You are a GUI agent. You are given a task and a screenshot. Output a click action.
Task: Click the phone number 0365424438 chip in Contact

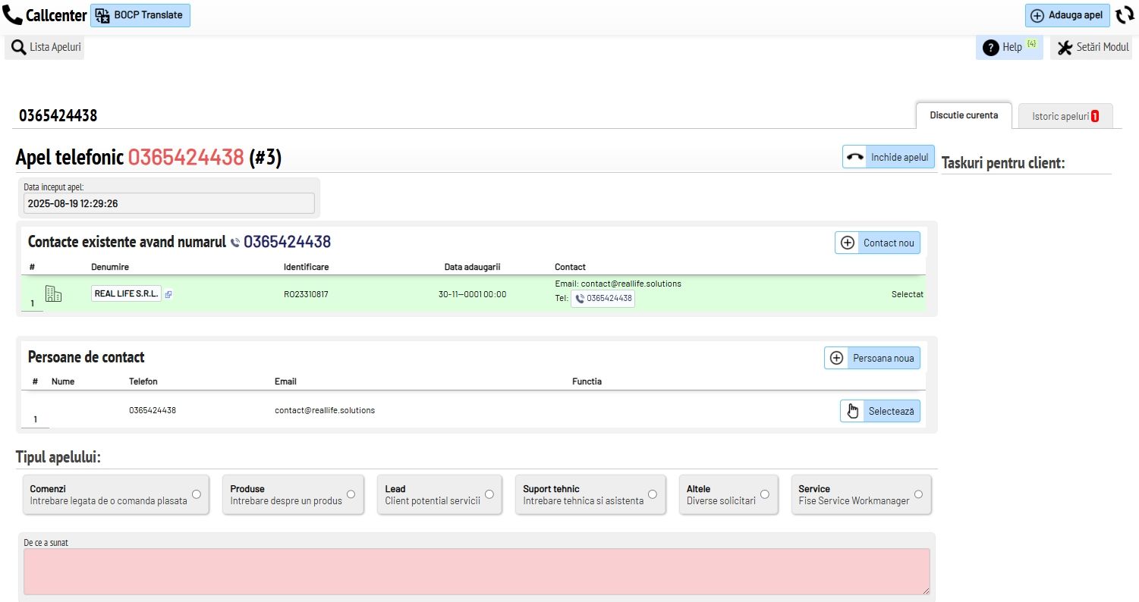(x=603, y=299)
